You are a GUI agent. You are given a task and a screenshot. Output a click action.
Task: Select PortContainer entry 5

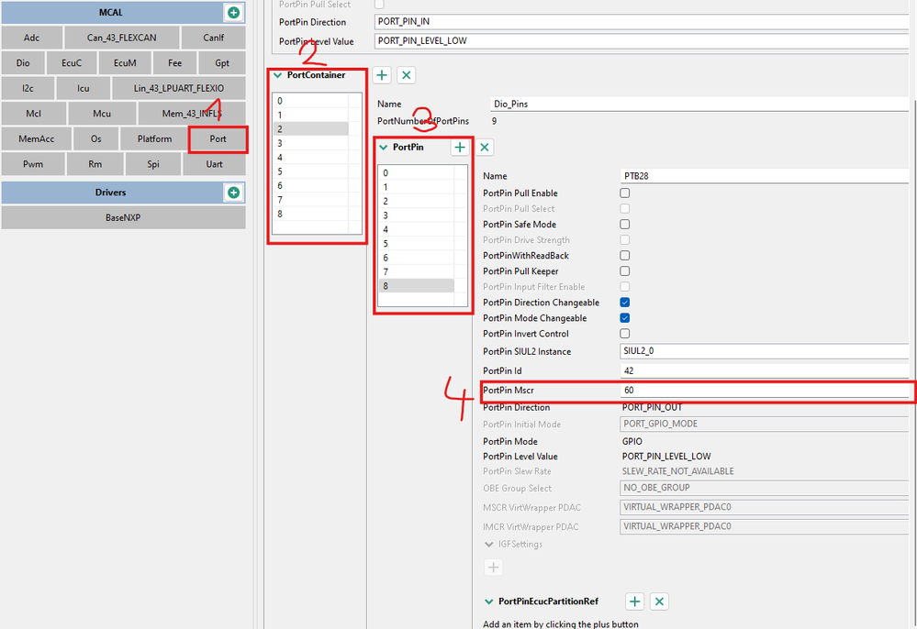pos(310,171)
